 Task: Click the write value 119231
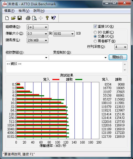(x=106, y=110)
